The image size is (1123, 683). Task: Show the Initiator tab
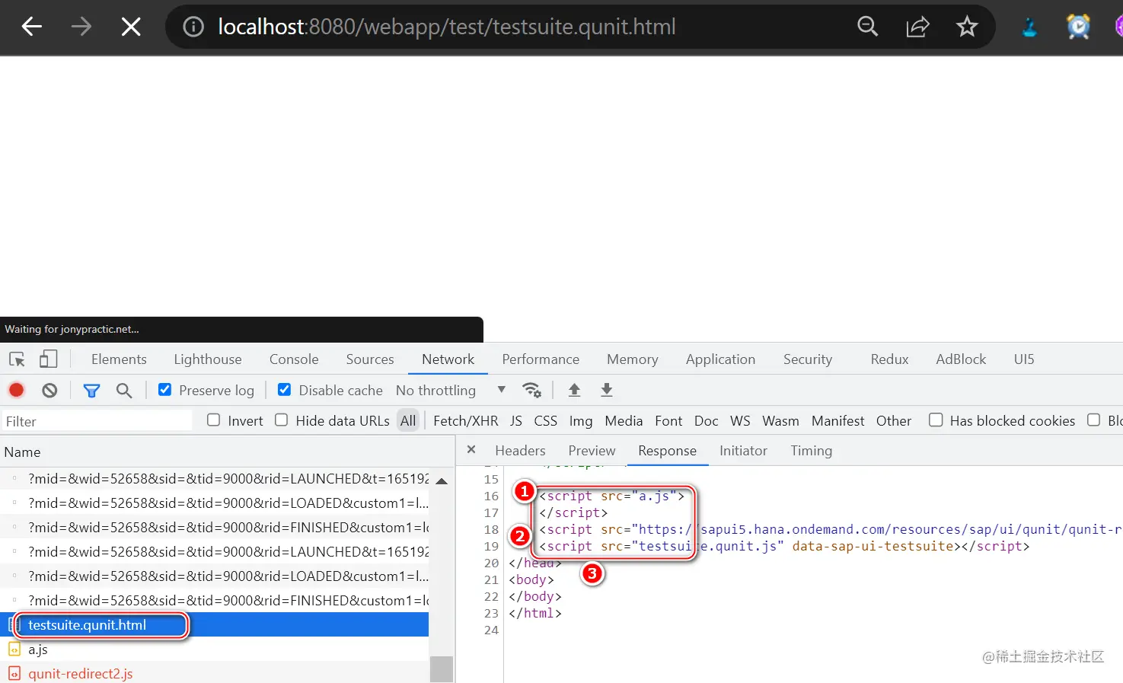[743, 451]
